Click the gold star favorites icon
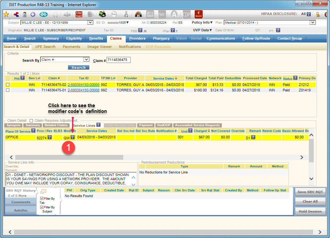 pyautogui.click(x=6, y=14)
